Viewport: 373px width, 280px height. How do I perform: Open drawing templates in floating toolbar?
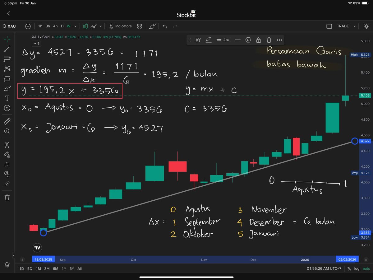point(198,40)
